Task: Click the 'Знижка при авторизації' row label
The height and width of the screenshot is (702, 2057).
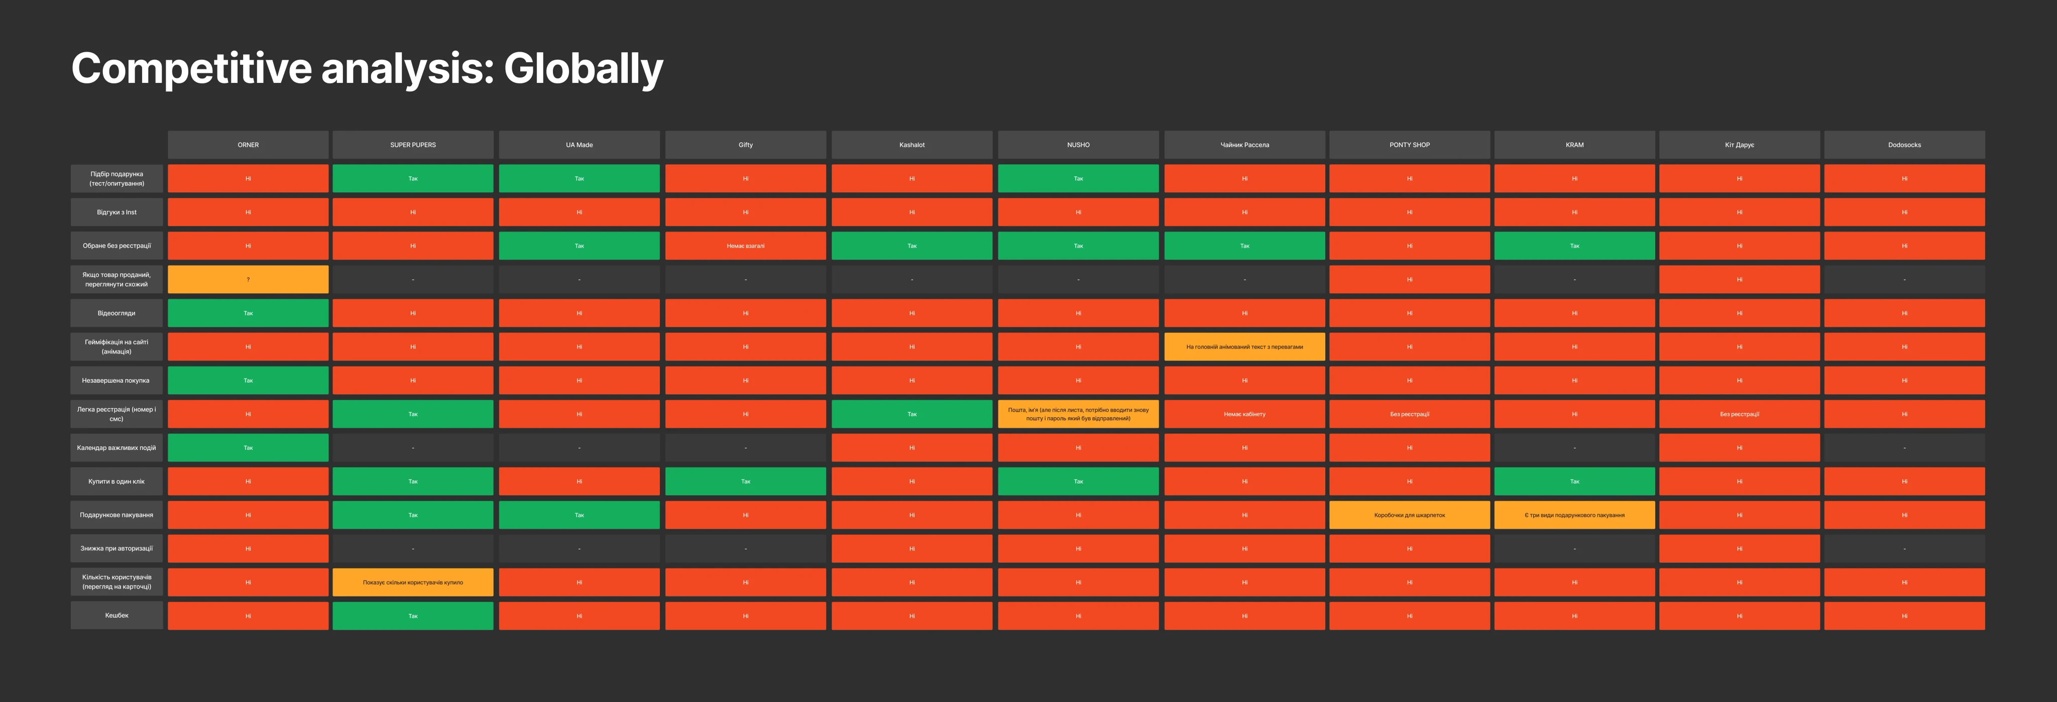Action: pos(117,549)
